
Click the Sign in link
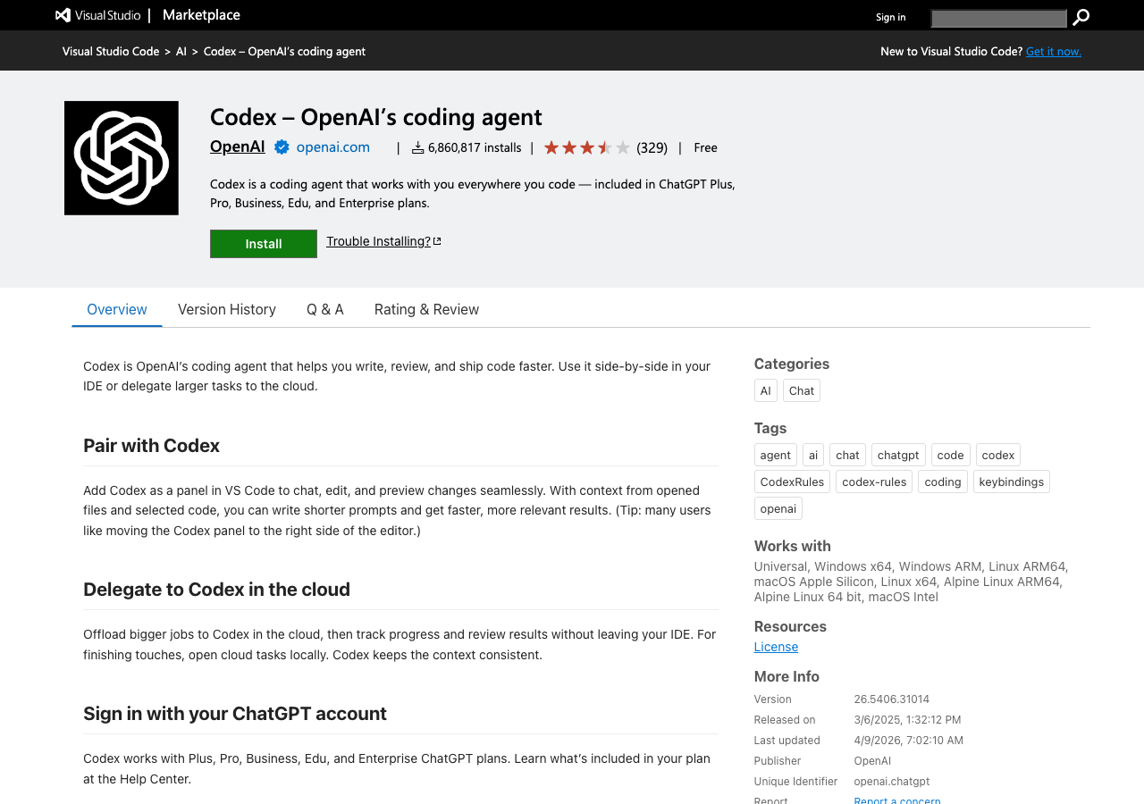click(x=890, y=17)
